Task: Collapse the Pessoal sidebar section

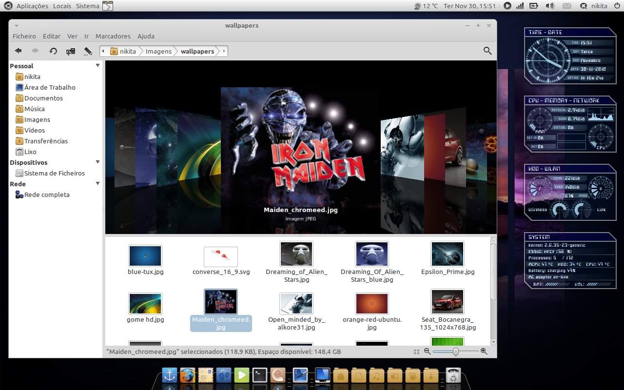Action: click(97, 65)
